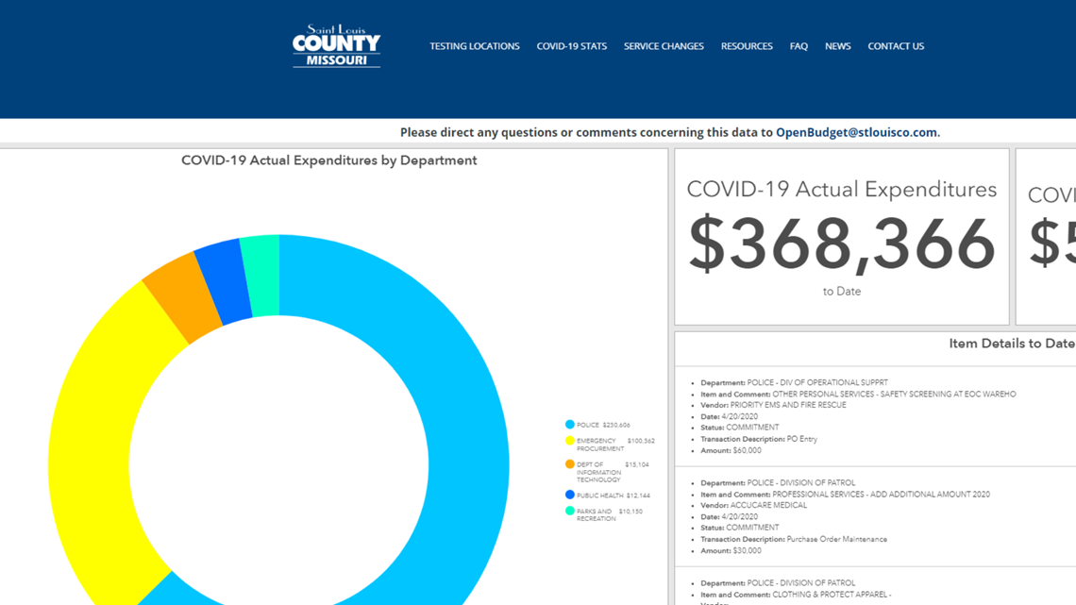The width and height of the screenshot is (1076, 605).
Task: Click the Police legend dot
Action: click(x=570, y=425)
